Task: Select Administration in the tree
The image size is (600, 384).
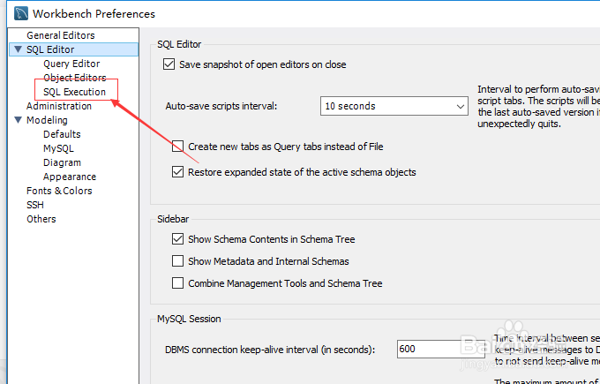Action: pyautogui.click(x=59, y=106)
